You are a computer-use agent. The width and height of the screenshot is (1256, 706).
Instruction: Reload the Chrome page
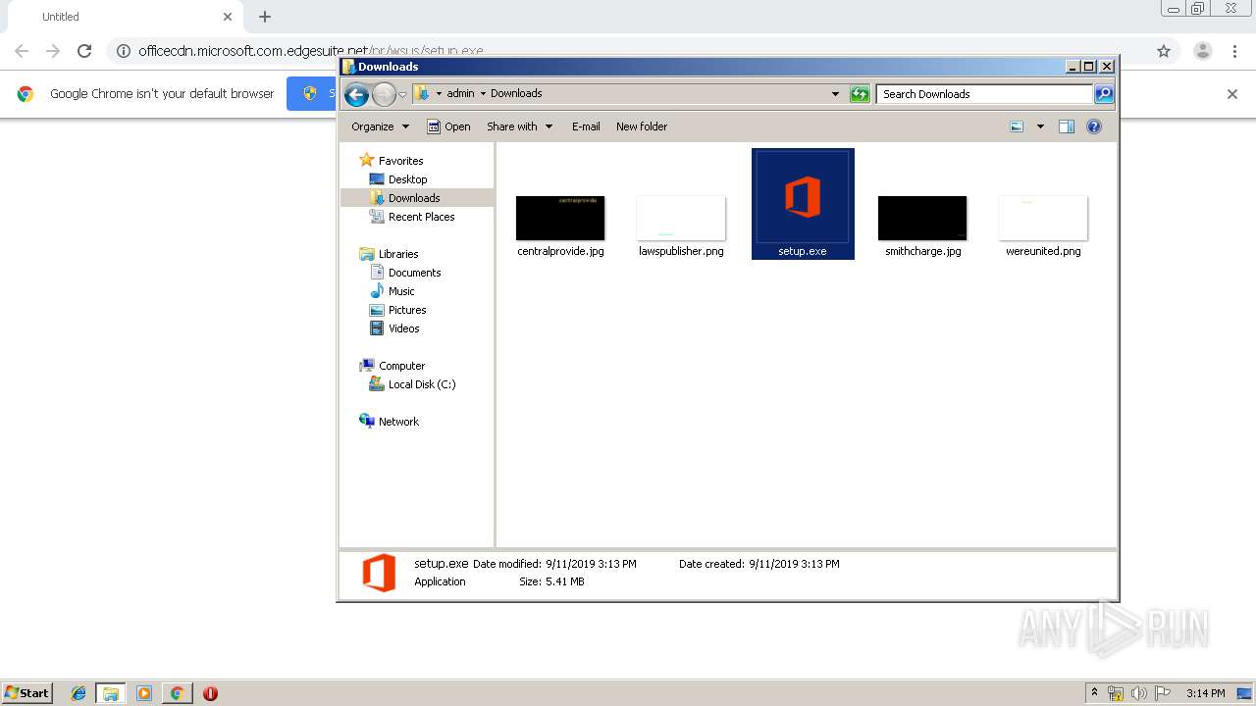[84, 51]
